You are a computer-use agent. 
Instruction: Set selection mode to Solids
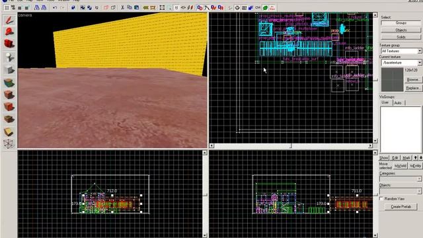[401, 37]
